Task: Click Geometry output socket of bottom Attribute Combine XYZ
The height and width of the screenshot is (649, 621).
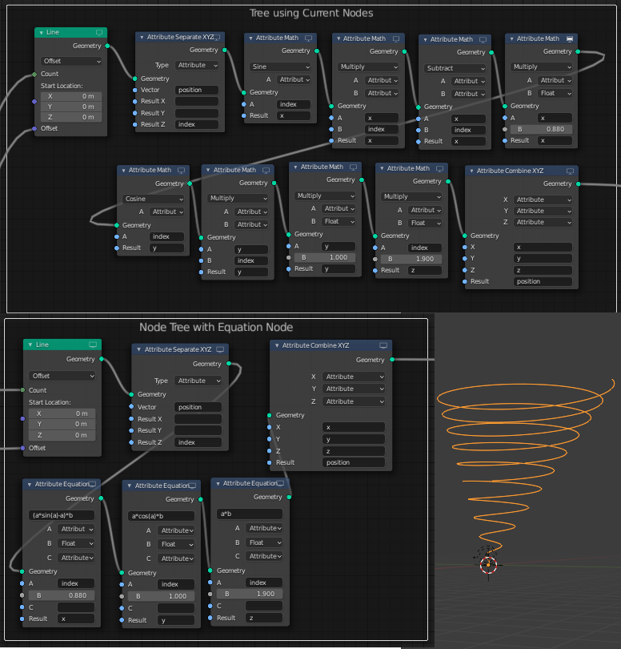Action: tap(392, 360)
